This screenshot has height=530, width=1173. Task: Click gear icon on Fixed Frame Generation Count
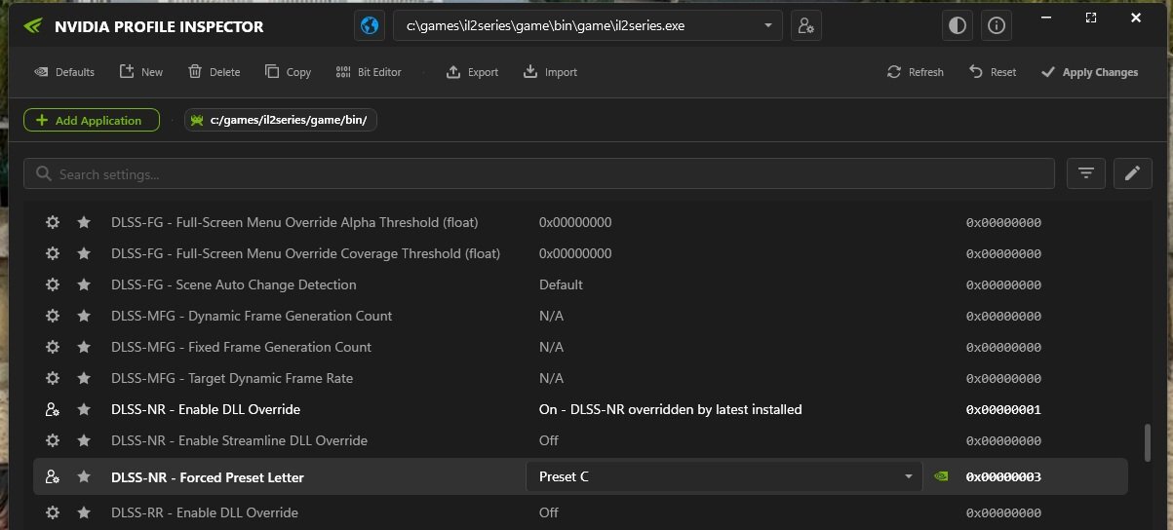[53, 347]
